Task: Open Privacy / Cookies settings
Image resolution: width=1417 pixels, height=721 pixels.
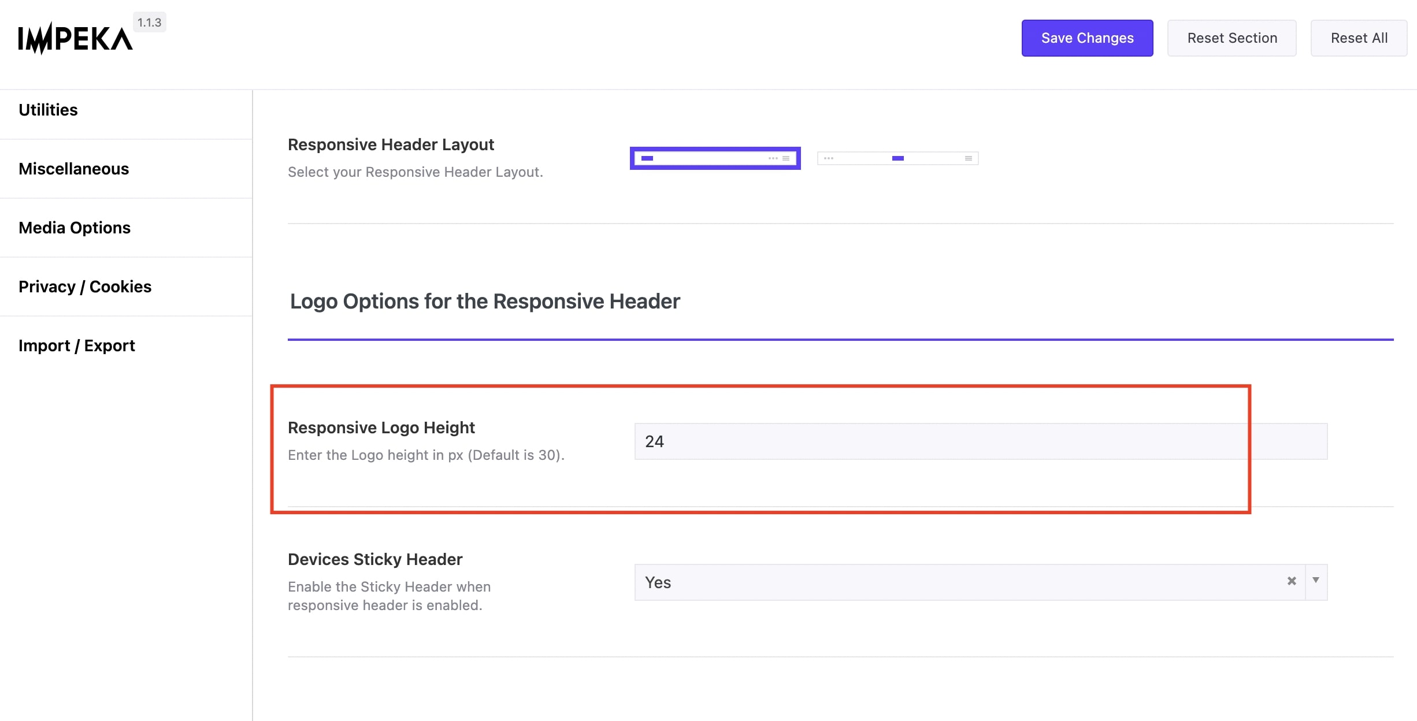Action: [x=85, y=287]
